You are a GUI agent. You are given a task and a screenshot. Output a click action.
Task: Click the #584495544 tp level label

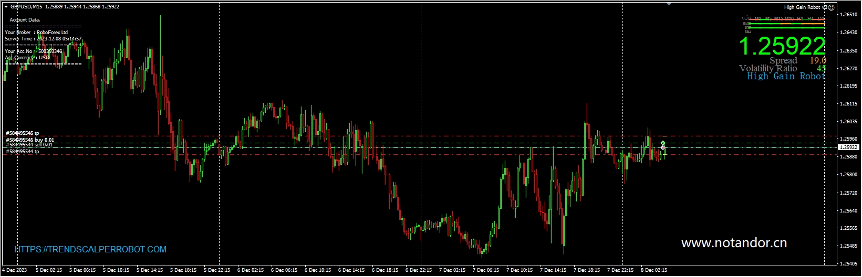tap(22, 152)
